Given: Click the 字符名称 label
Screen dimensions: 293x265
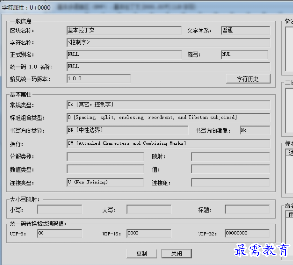Looking at the screenshot, I should click(x=22, y=43).
